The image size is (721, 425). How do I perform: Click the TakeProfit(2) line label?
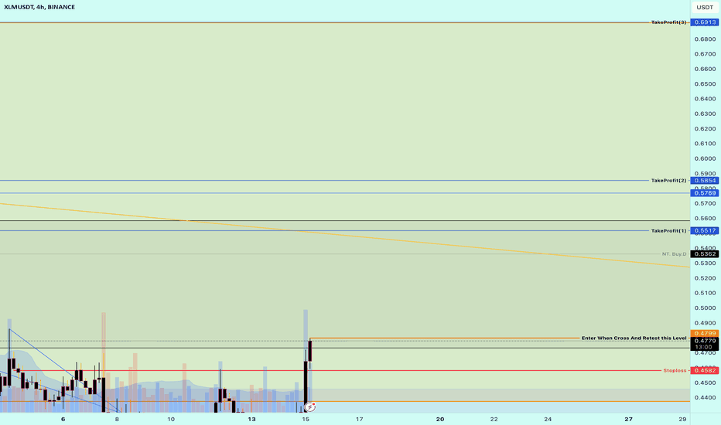coord(668,181)
